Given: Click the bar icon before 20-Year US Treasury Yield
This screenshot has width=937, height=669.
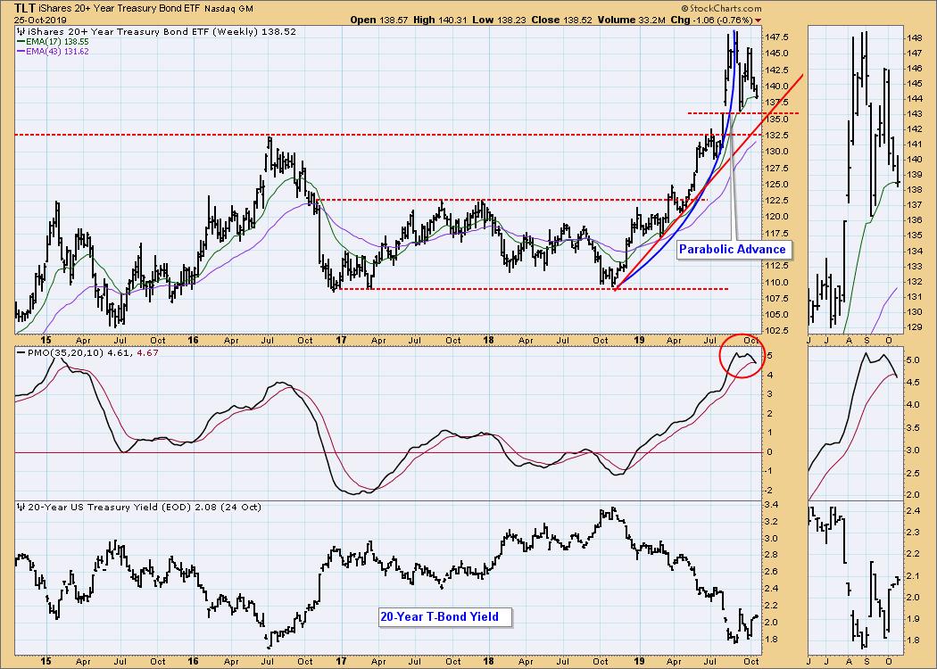Looking at the screenshot, I should coord(21,508).
